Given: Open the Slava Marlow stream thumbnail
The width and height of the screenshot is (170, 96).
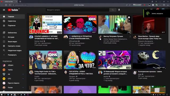Looking at the screenshot, I should pos(149,25).
